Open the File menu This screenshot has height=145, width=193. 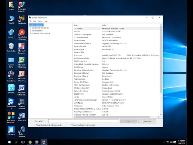pyautogui.click(x=30, y=21)
